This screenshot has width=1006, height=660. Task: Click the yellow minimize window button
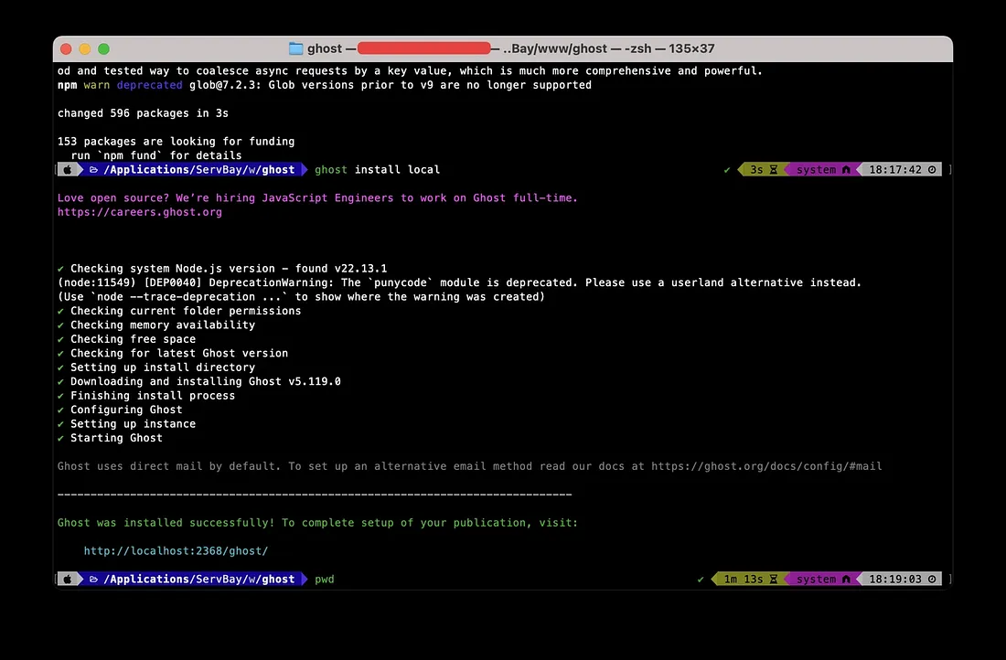point(85,48)
